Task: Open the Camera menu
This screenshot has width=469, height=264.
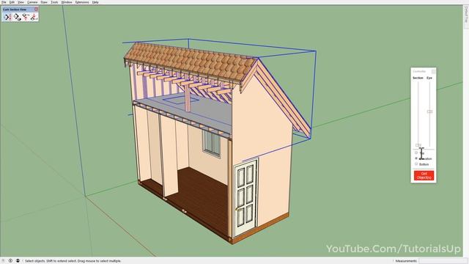Action: 32,2
